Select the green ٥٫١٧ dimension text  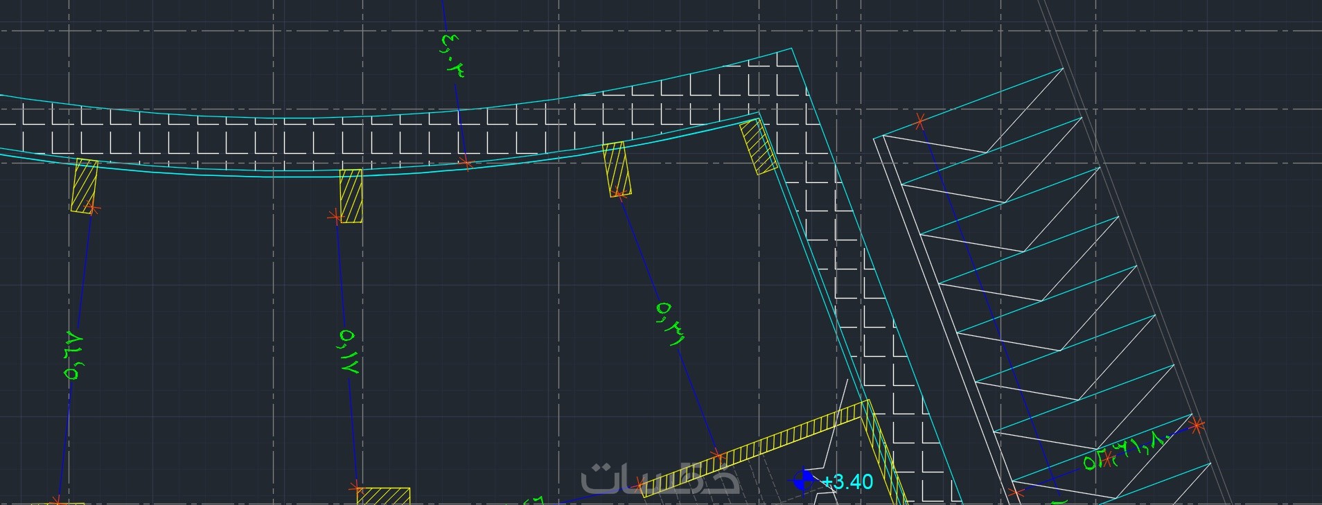click(349, 352)
